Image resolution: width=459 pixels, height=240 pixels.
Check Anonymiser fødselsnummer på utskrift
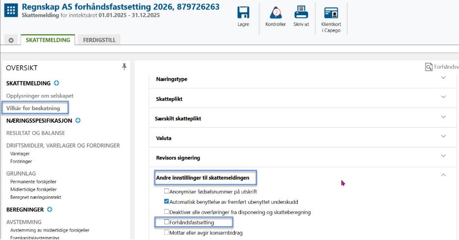[167, 191]
